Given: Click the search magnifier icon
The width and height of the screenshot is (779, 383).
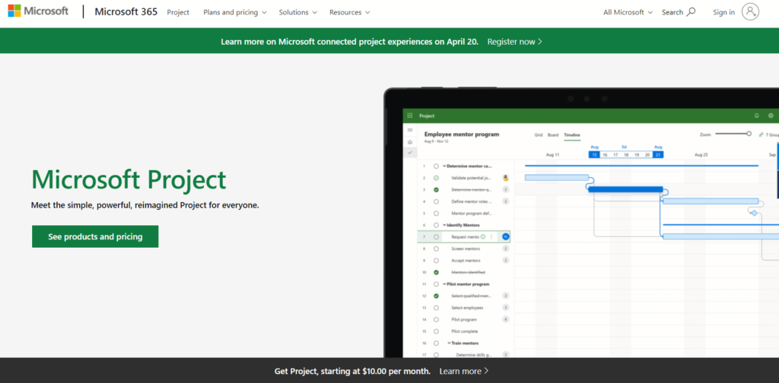Looking at the screenshot, I should tap(691, 12).
